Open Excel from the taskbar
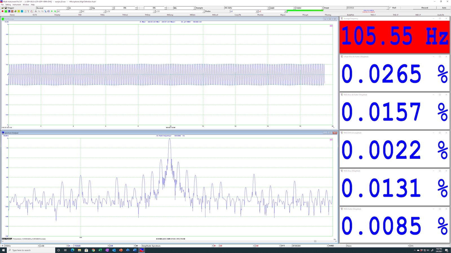 100,250
